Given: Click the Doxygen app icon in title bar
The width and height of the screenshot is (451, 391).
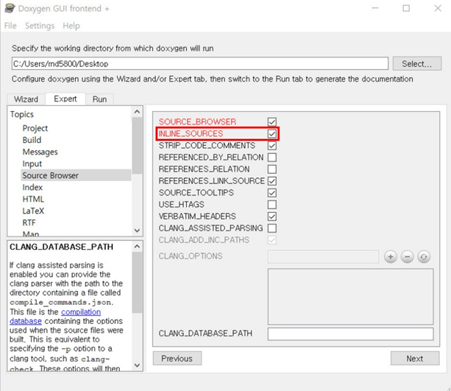Looking at the screenshot, I should coord(10,8).
